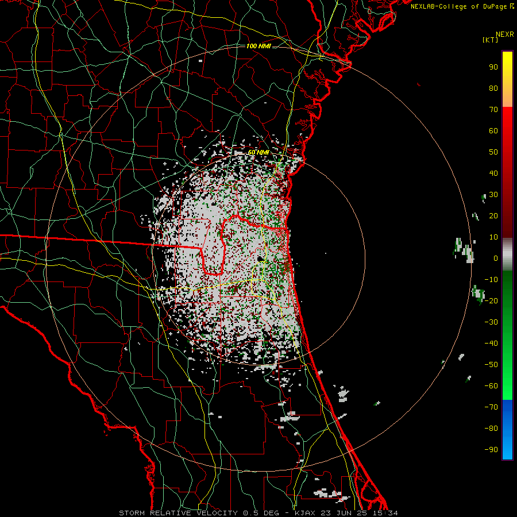This screenshot has height=517, width=517.
Task: Click the 23 JUN 25 date text
Action: (344, 513)
